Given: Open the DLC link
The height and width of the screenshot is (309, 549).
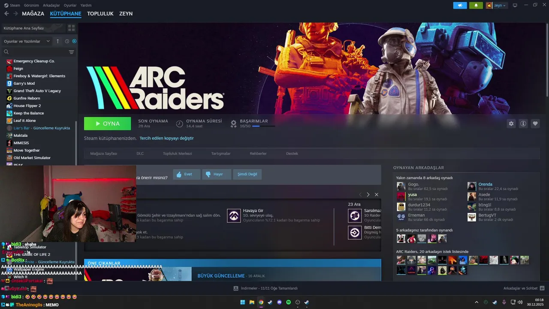Looking at the screenshot, I should coord(140,154).
